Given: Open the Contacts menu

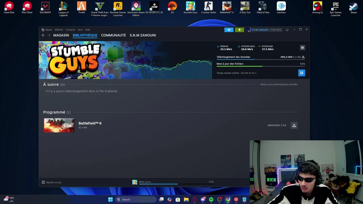Looking at the screenshot, I should pos(70,30).
